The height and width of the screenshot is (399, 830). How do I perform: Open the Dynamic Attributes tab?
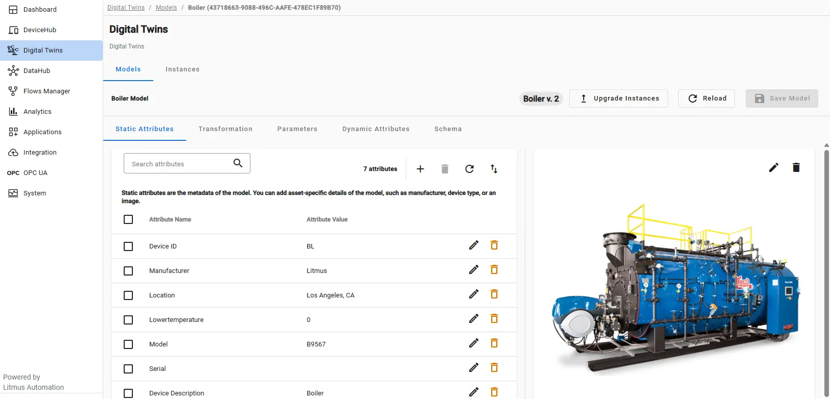376,129
